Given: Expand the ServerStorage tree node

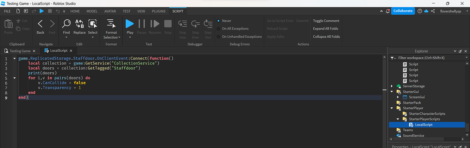Looking at the screenshot, I should point(392,86).
